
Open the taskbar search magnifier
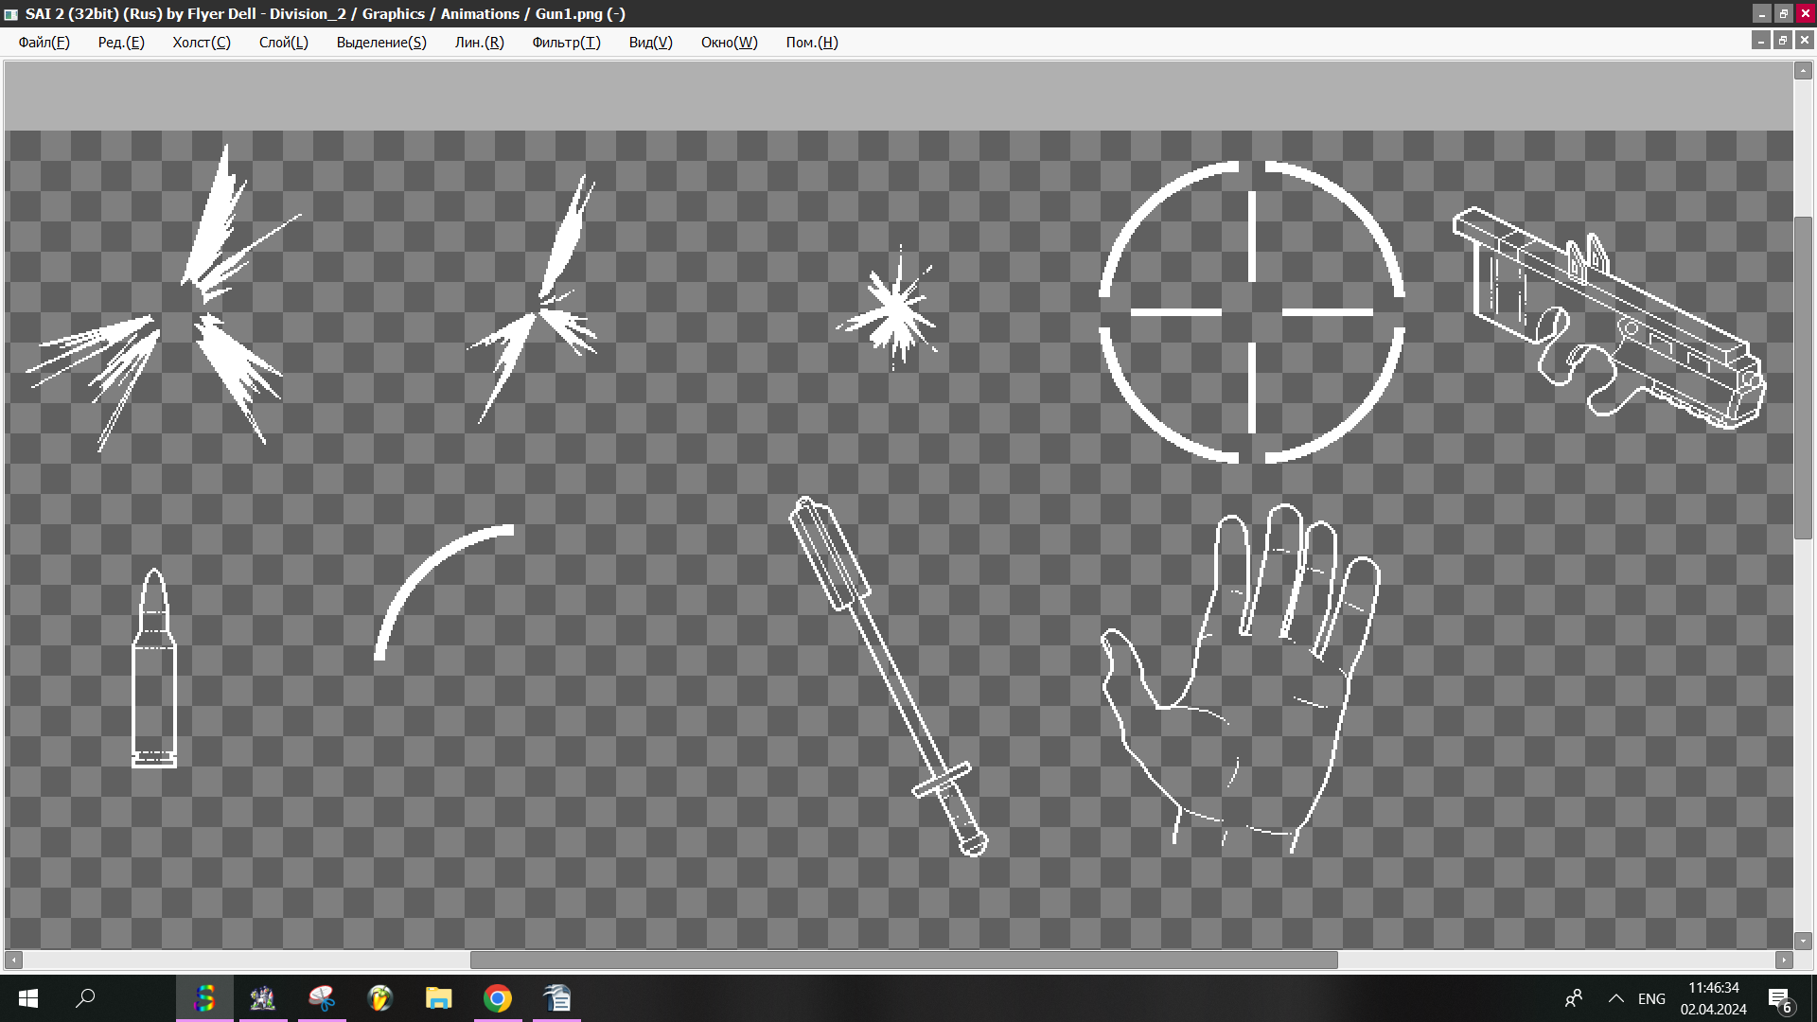[85, 998]
